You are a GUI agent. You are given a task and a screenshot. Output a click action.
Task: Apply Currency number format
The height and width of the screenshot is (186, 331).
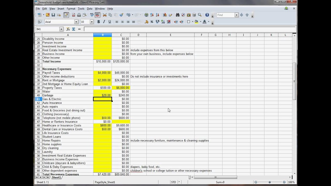click(146, 22)
